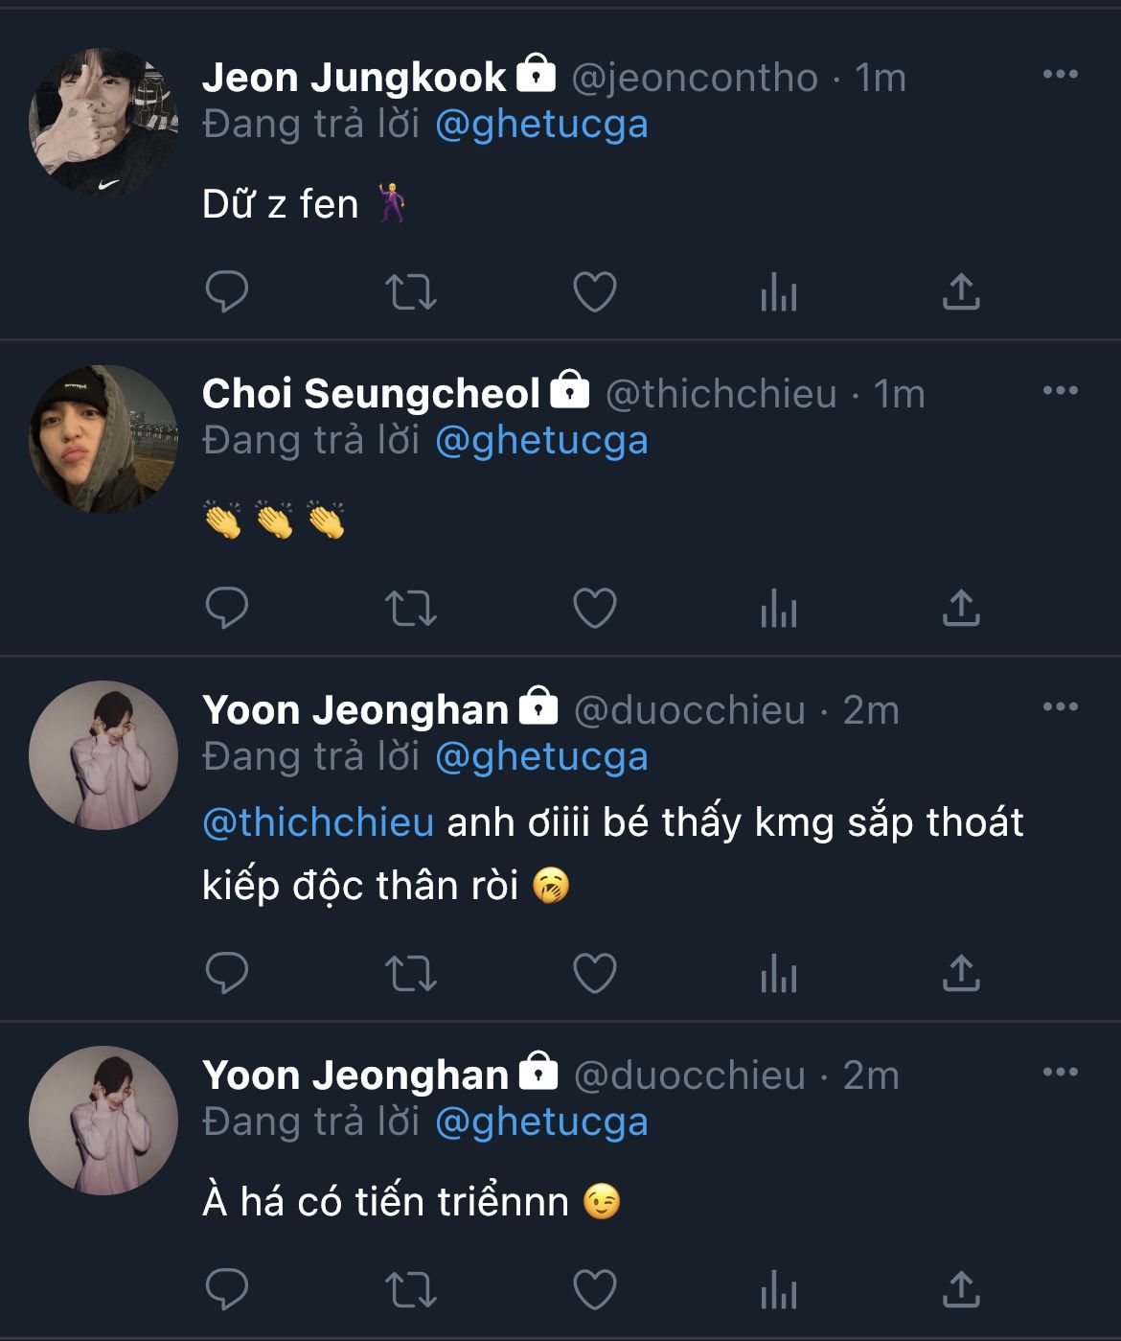Retweet Choi Seungcheol's clapping emoji tweet
This screenshot has height=1341, width=1121.
(410, 609)
